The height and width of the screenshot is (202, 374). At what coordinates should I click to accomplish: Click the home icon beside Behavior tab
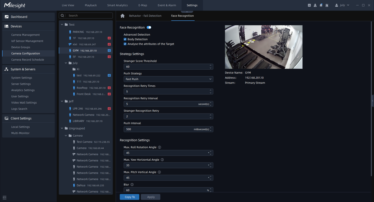pos(122,16)
